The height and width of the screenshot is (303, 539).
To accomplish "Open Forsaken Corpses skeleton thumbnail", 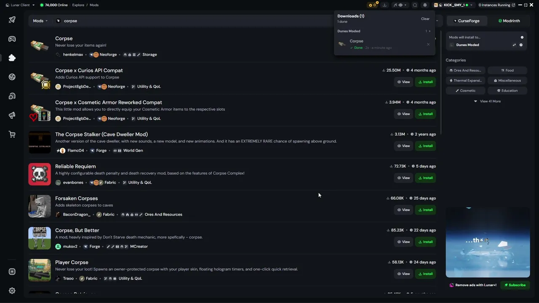I will (x=40, y=206).
